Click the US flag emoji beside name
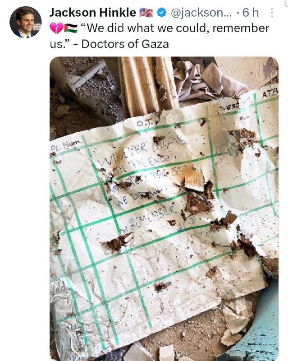The width and height of the screenshot is (288, 361). pos(146,13)
